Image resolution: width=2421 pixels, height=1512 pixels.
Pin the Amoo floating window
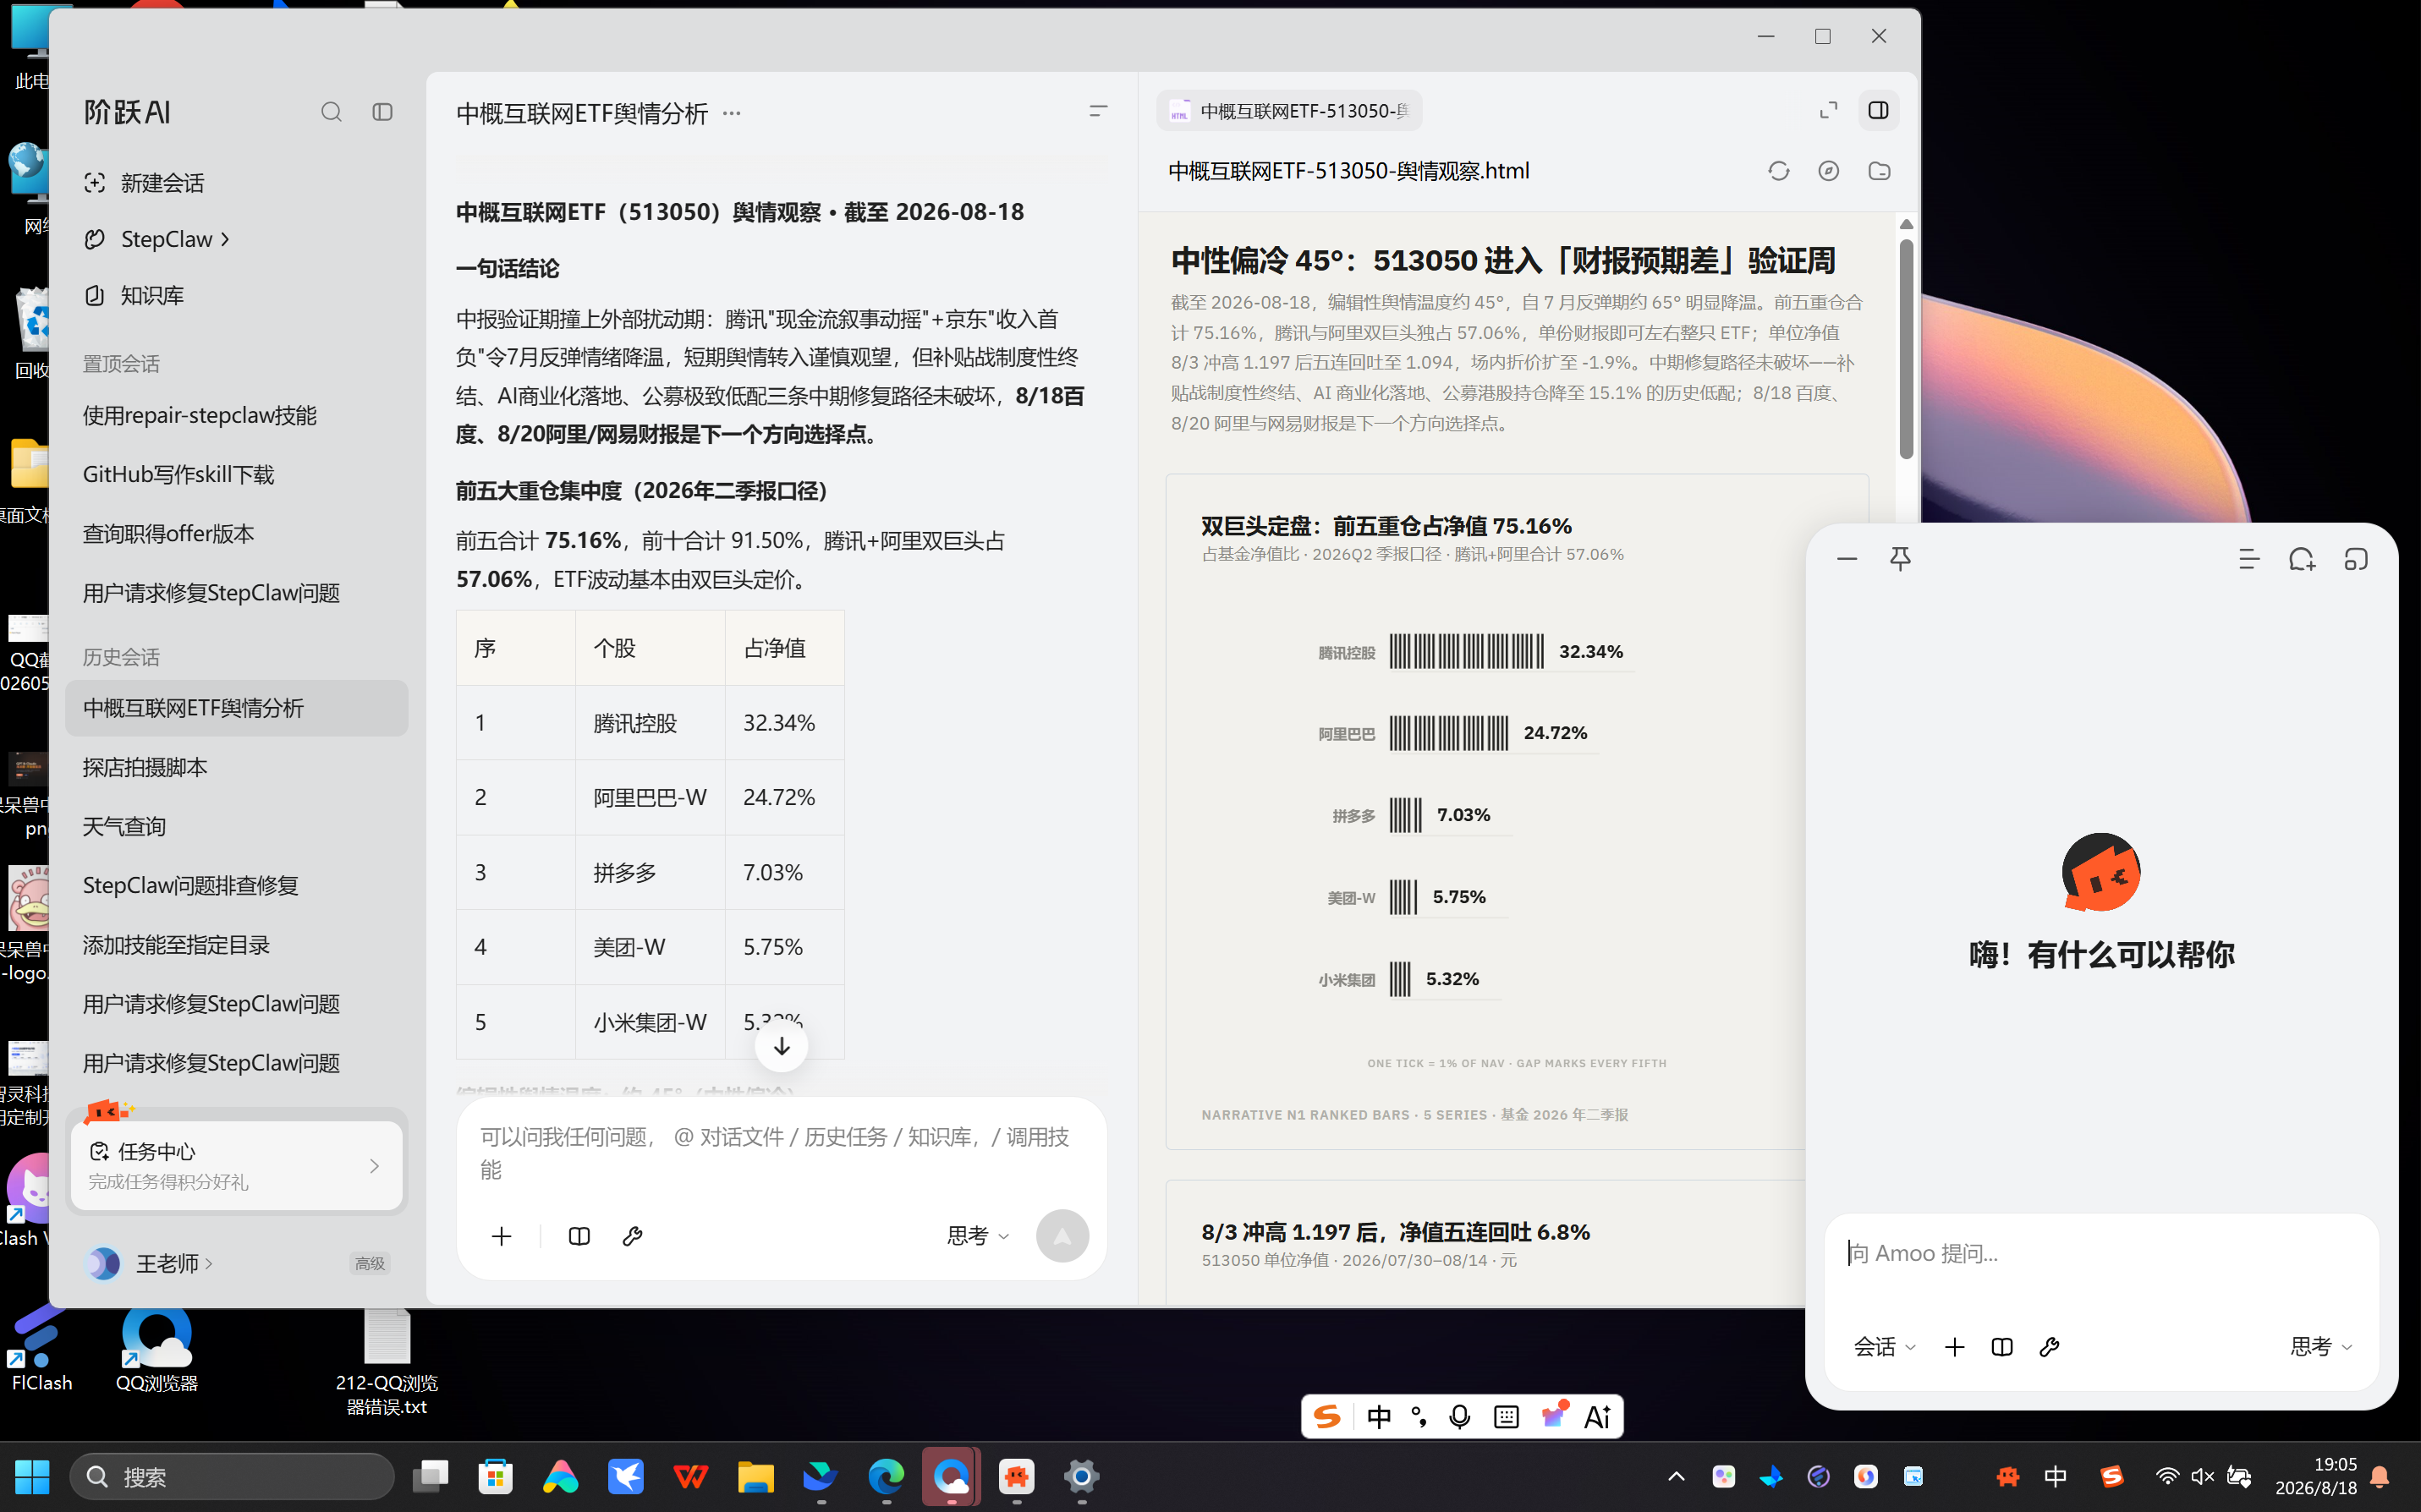click(x=1900, y=559)
